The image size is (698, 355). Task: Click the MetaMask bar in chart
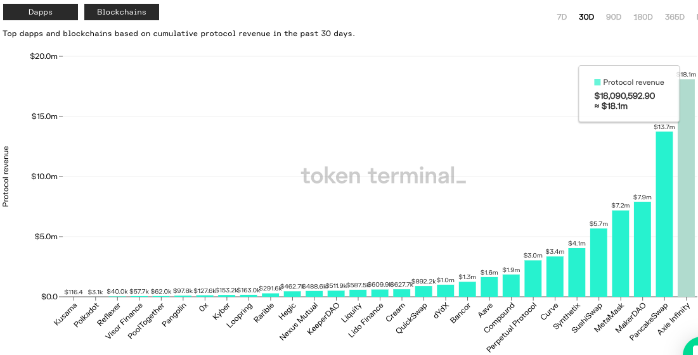coord(620,254)
